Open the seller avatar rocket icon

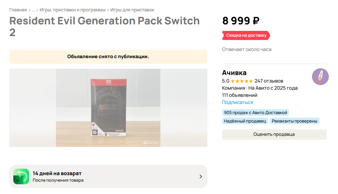320,77
